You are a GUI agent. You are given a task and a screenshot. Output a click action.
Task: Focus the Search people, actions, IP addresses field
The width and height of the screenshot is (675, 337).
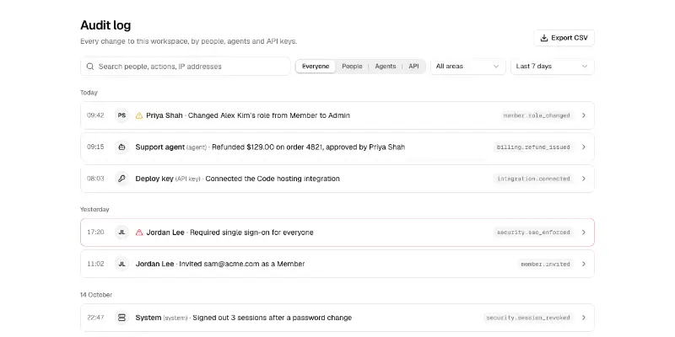click(x=186, y=67)
